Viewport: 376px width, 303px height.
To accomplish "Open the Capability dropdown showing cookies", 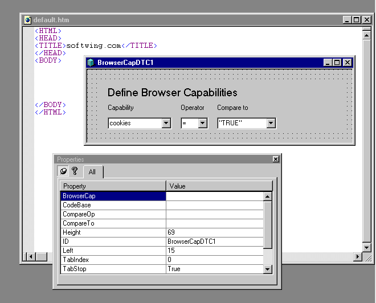I will [x=166, y=123].
